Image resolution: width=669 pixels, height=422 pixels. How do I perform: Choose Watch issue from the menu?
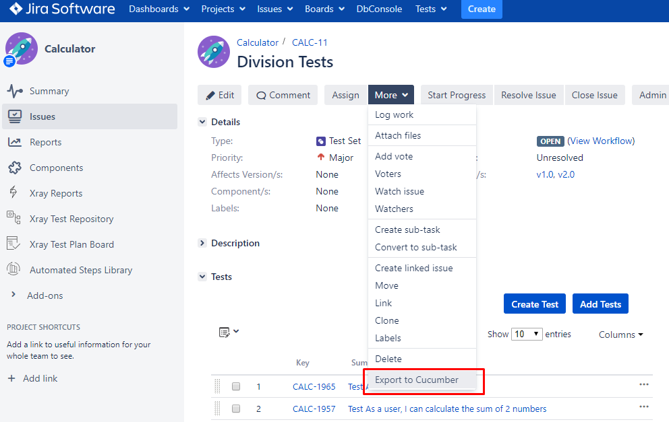(x=422, y=191)
